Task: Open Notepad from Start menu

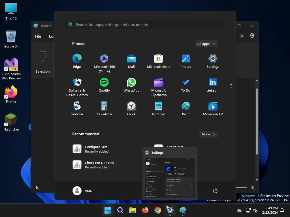Action: (159, 109)
